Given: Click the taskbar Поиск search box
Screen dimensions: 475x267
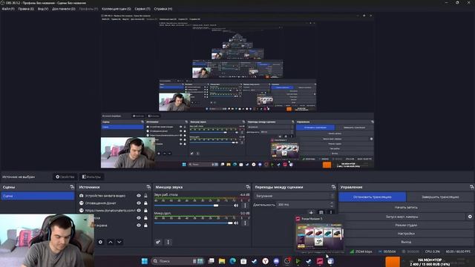Looking at the screenshot, I should [x=177, y=261].
